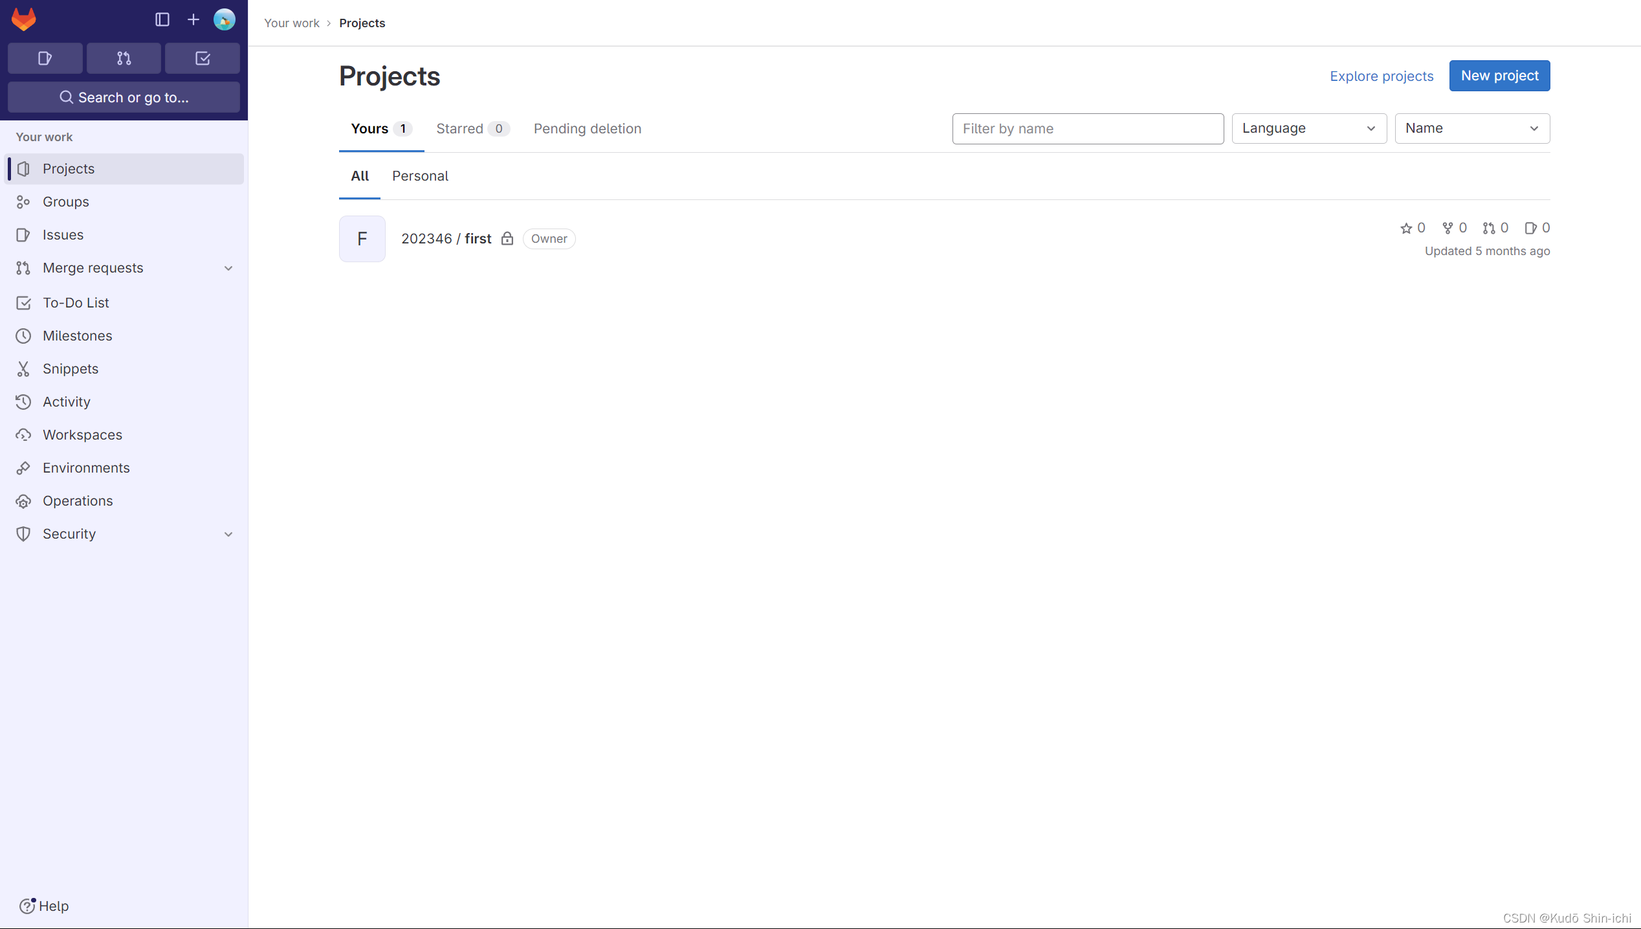
Task: Switch to the Personal tab
Action: click(419, 176)
